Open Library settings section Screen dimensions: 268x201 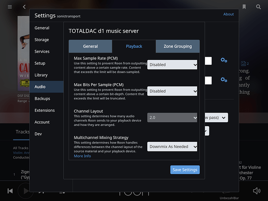pyautogui.click(x=47, y=75)
